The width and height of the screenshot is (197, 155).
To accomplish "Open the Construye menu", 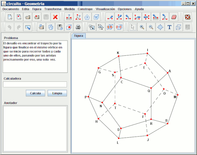I will [85, 9].
